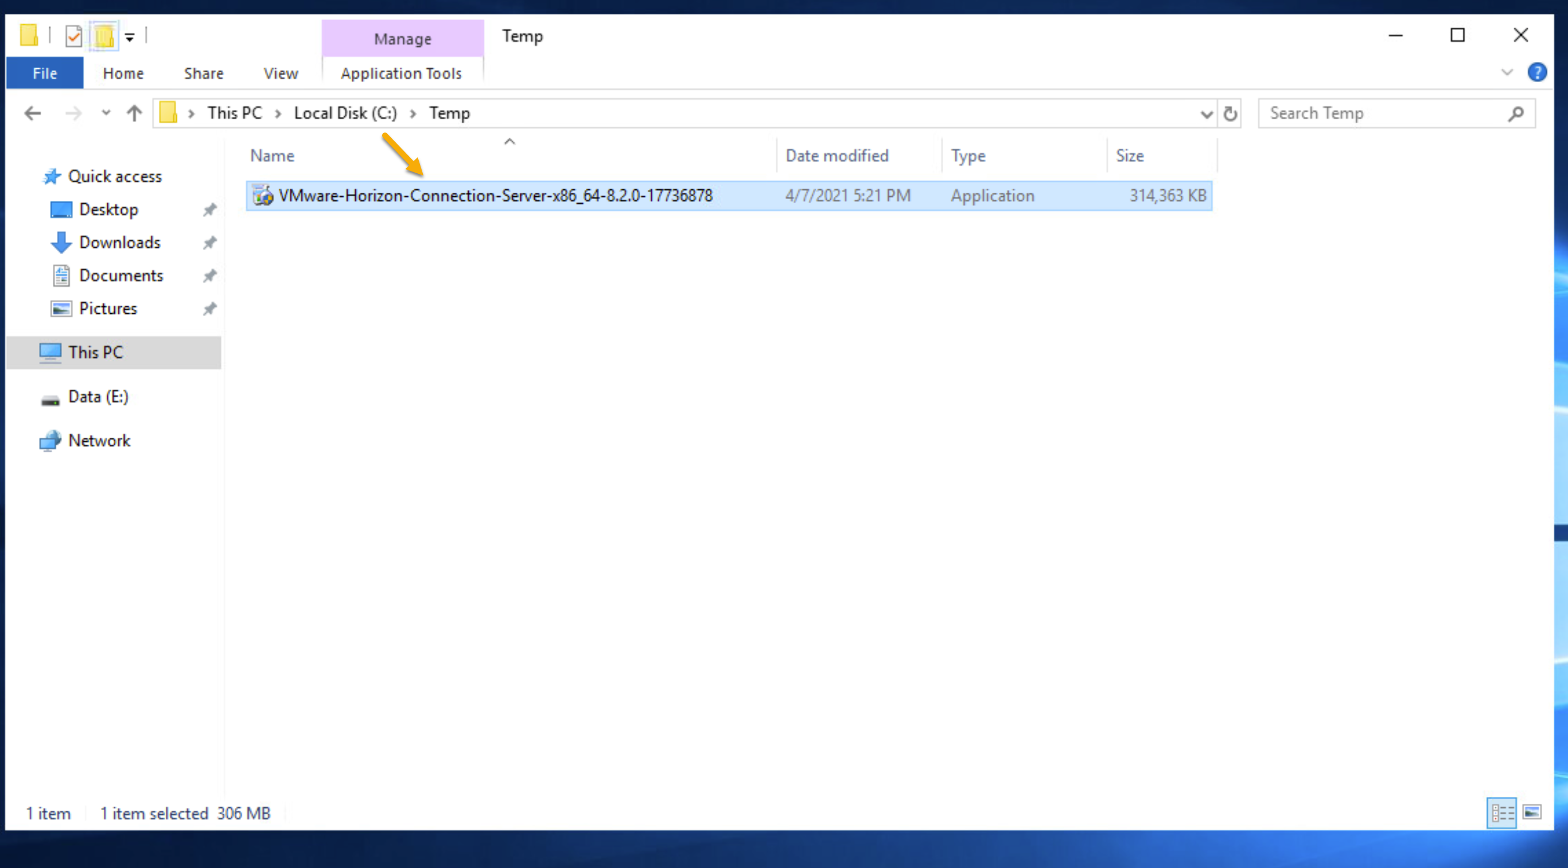Screen dimensions: 1568x868
Task: Click the Downloads blue arrow icon
Action: [x=61, y=242]
